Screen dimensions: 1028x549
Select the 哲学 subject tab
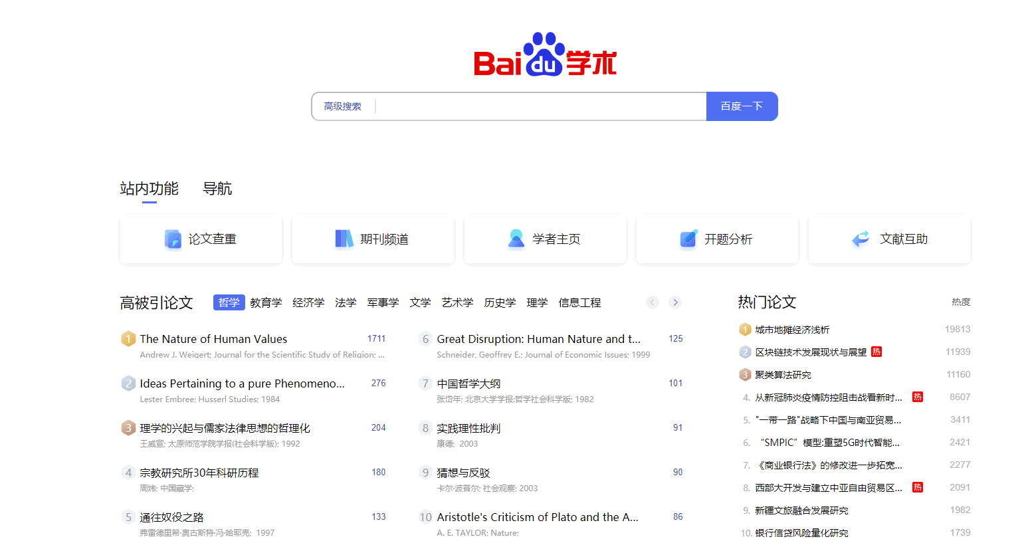pos(229,302)
